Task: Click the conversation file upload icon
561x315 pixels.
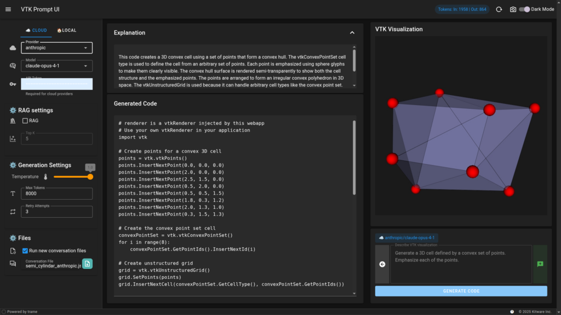Action: pos(88,264)
